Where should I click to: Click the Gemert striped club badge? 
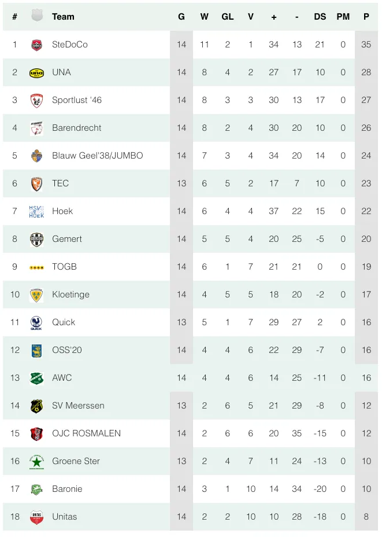[36, 239]
